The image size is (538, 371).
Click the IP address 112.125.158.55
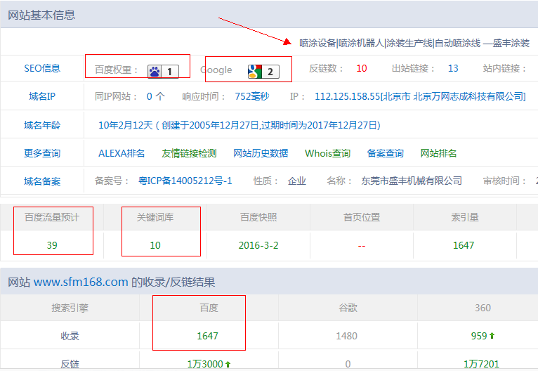pyautogui.click(x=347, y=96)
